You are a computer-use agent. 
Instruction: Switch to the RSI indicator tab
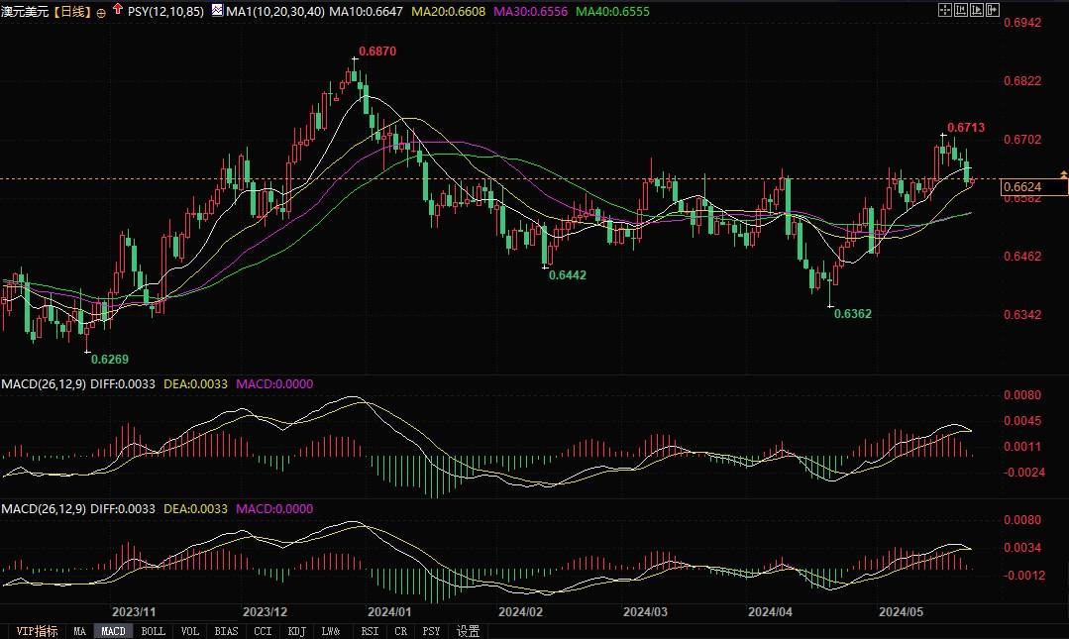370,631
